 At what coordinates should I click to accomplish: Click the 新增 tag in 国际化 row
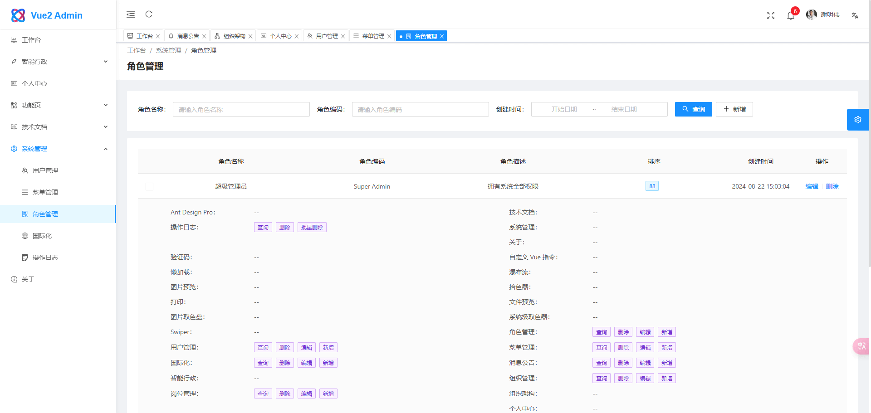[328, 363]
